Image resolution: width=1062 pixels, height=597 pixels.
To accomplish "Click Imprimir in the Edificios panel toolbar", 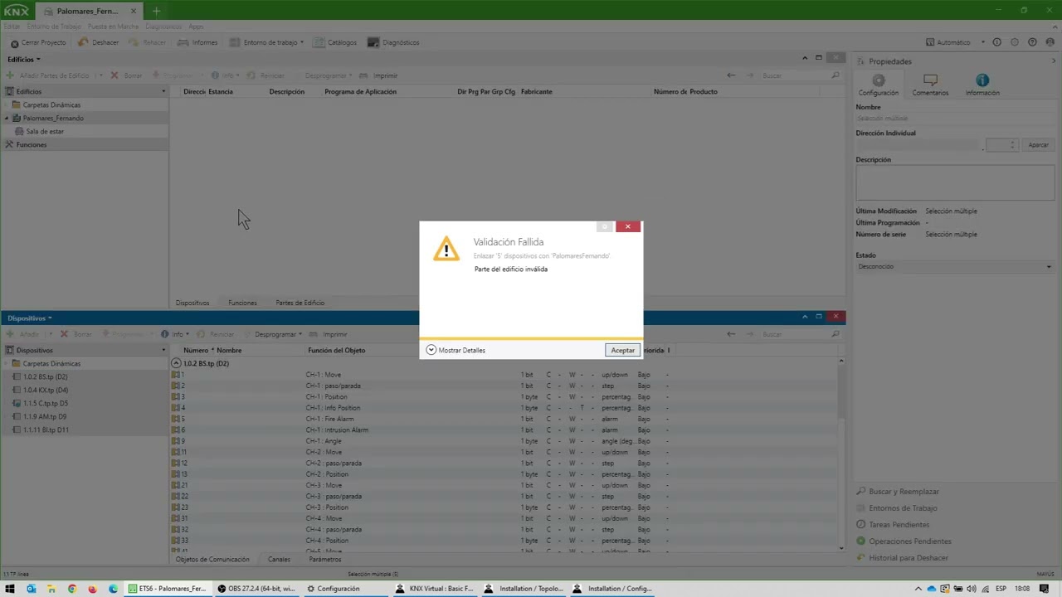I will pyautogui.click(x=379, y=75).
